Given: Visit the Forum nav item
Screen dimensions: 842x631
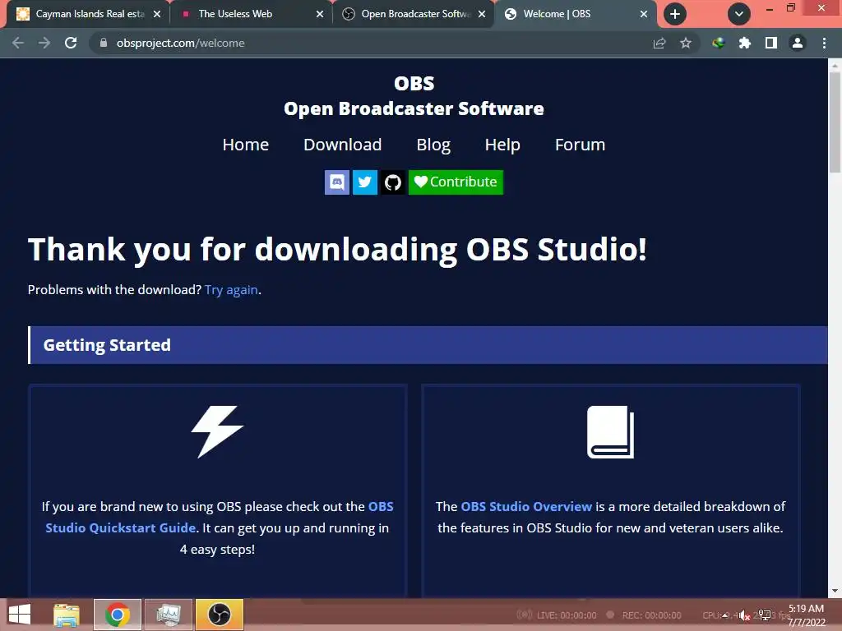Looking at the screenshot, I should (x=580, y=145).
